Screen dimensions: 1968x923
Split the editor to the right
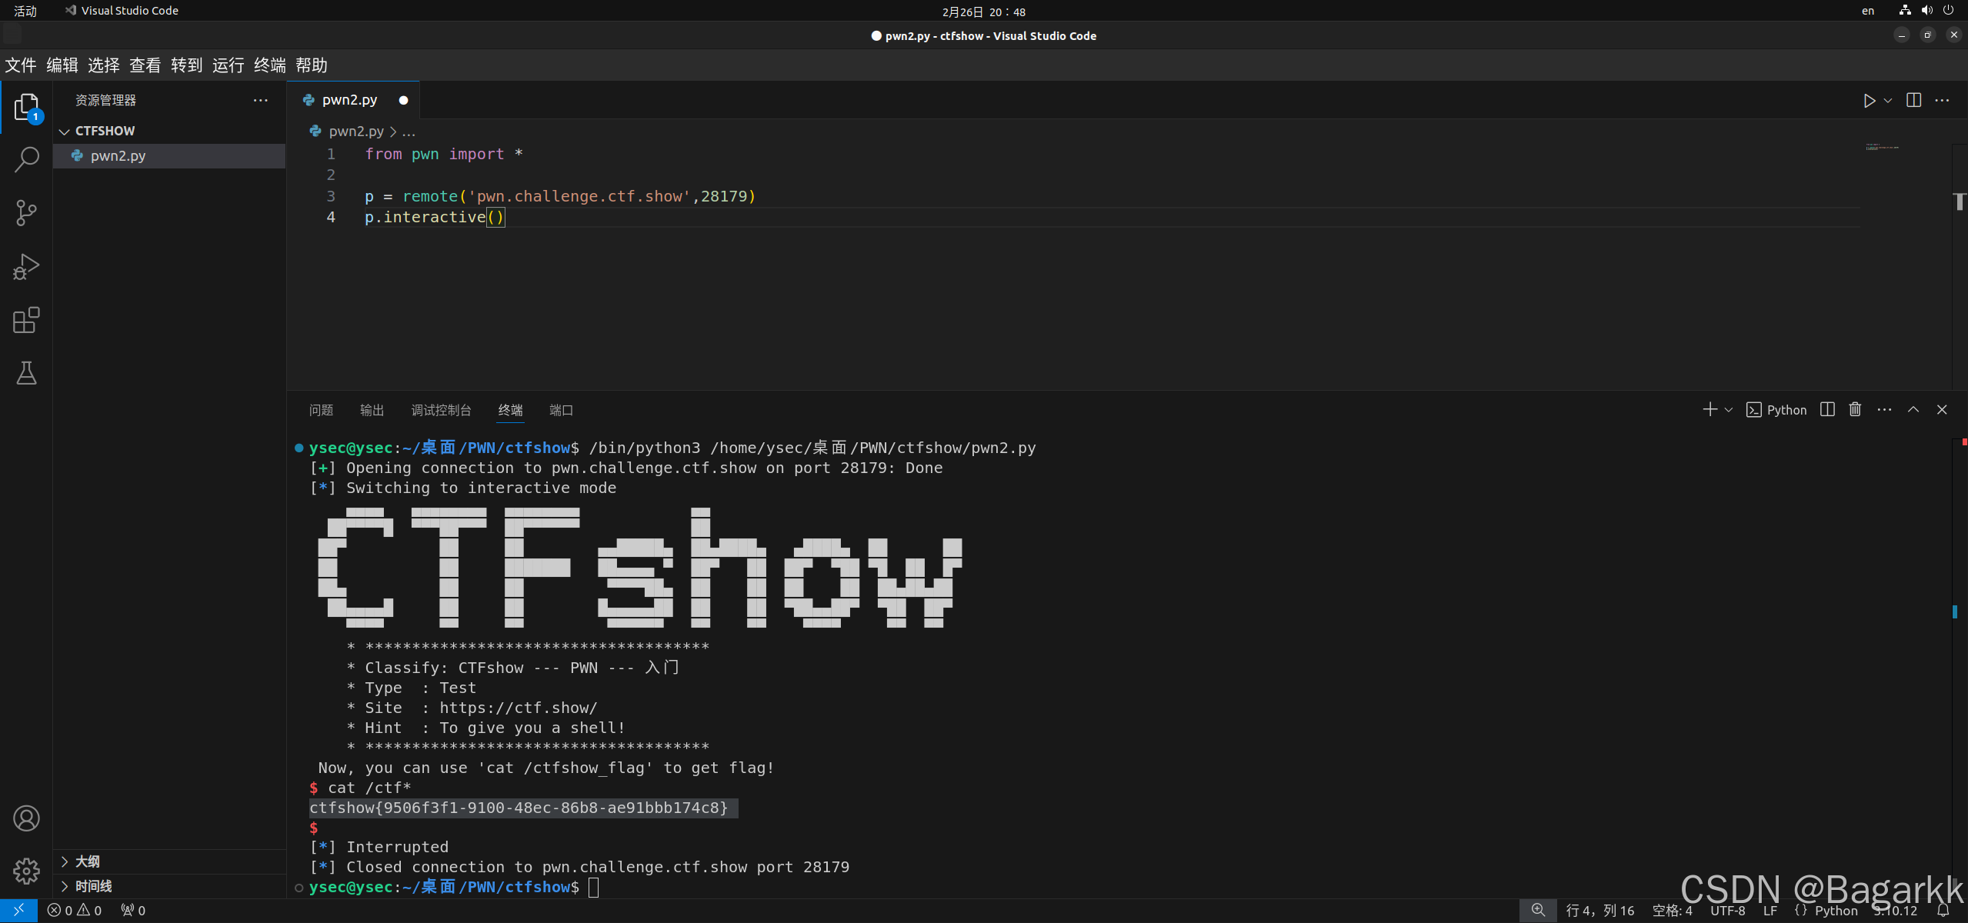click(1913, 101)
